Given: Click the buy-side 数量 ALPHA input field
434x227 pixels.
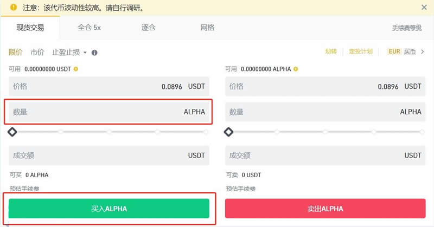Looking at the screenshot, I should 108,112.
